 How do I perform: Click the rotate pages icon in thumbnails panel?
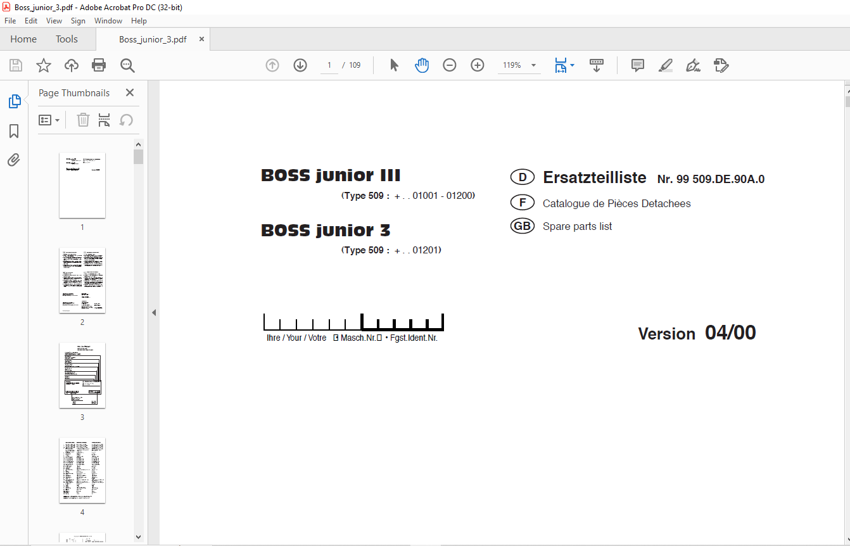(126, 120)
